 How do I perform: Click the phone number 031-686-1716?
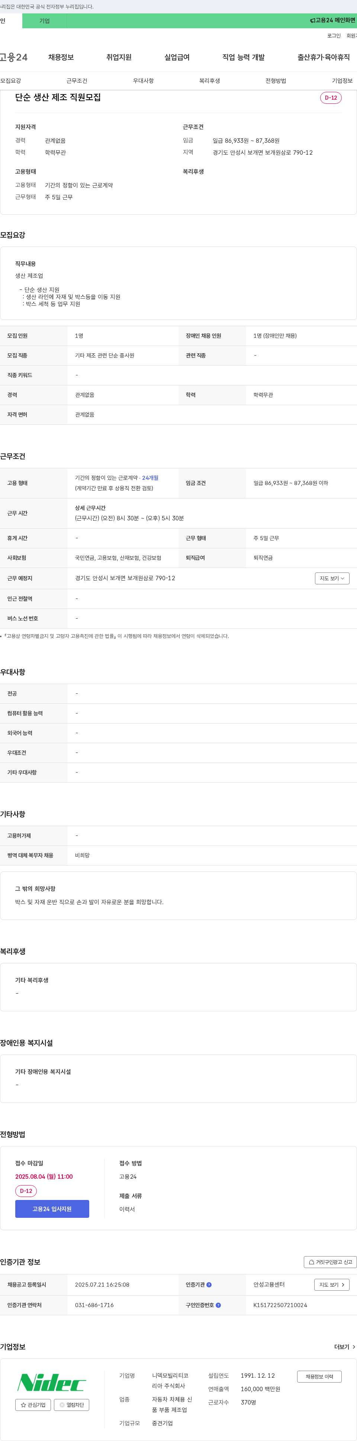pyautogui.click(x=94, y=1305)
